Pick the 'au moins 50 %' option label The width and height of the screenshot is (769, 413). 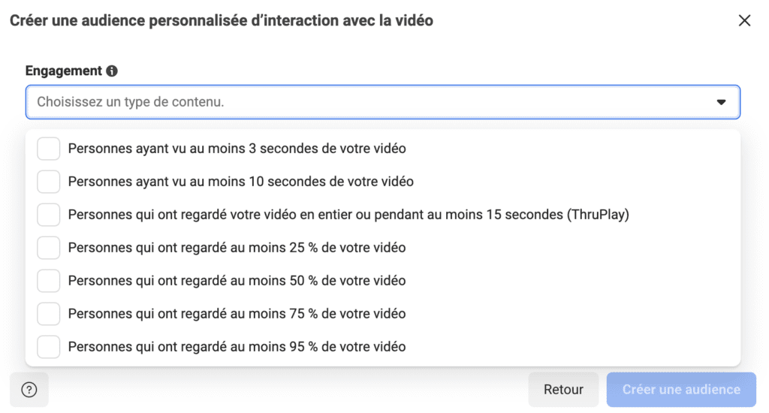(x=237, y=281)
